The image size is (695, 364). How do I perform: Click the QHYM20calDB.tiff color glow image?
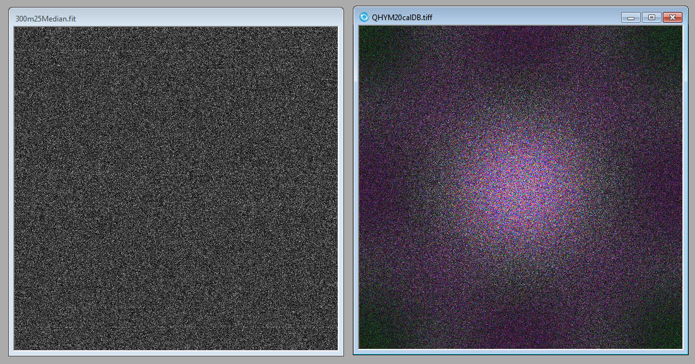pyautogui.click(x=520, y=187)
